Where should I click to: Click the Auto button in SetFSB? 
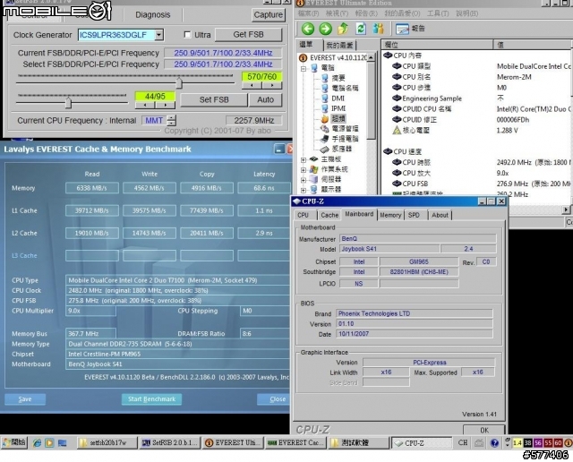pos(265,99)
